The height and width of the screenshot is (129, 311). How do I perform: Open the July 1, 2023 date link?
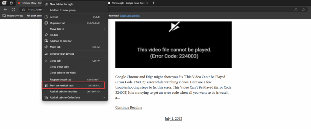[x=173, y=118]
